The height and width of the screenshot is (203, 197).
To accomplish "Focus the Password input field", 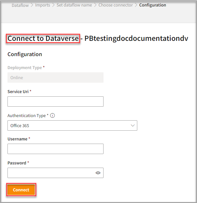I will (x=51, y=173).
